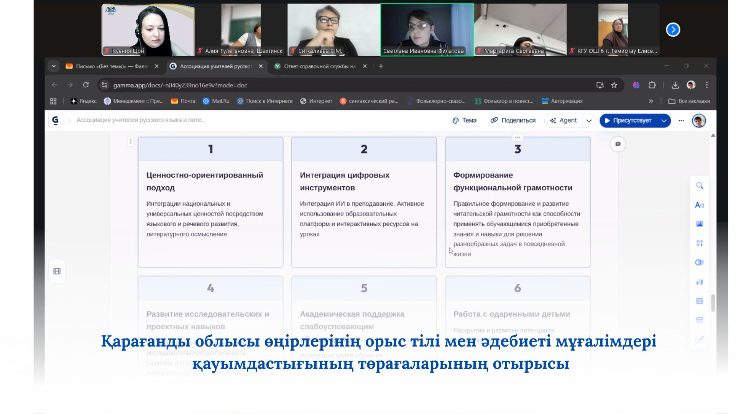Expand the Agent options chevron
This screenshot has width=736, height=414.
click(x=589, y=120)
